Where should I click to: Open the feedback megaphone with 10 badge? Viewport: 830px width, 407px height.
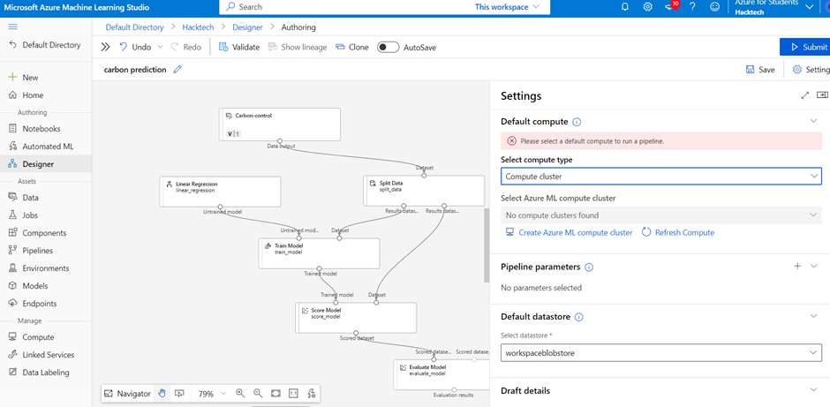point(671,7)
